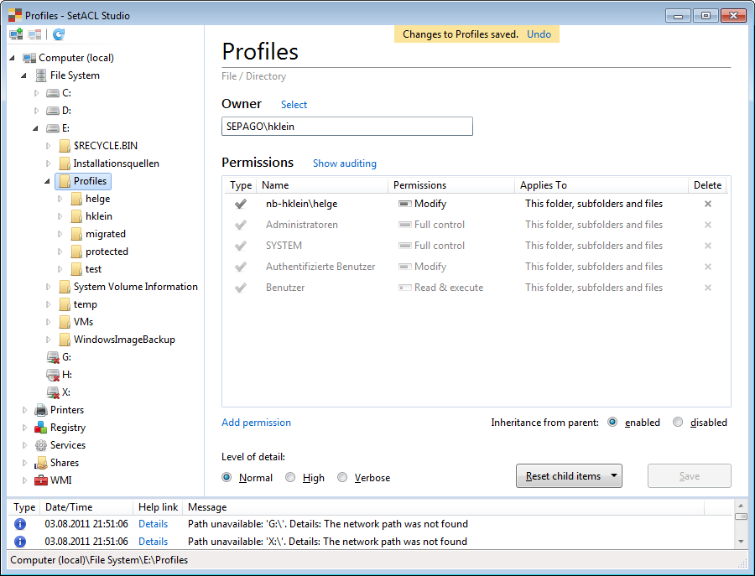755x576 pixels.
Task: Click the allow checkmark for nb-hklein\helge
Action: pos(241,204)
